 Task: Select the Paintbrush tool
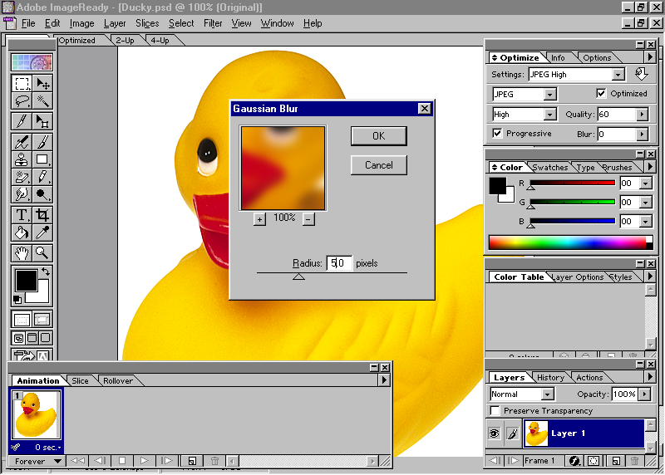[x=42, y=142]
